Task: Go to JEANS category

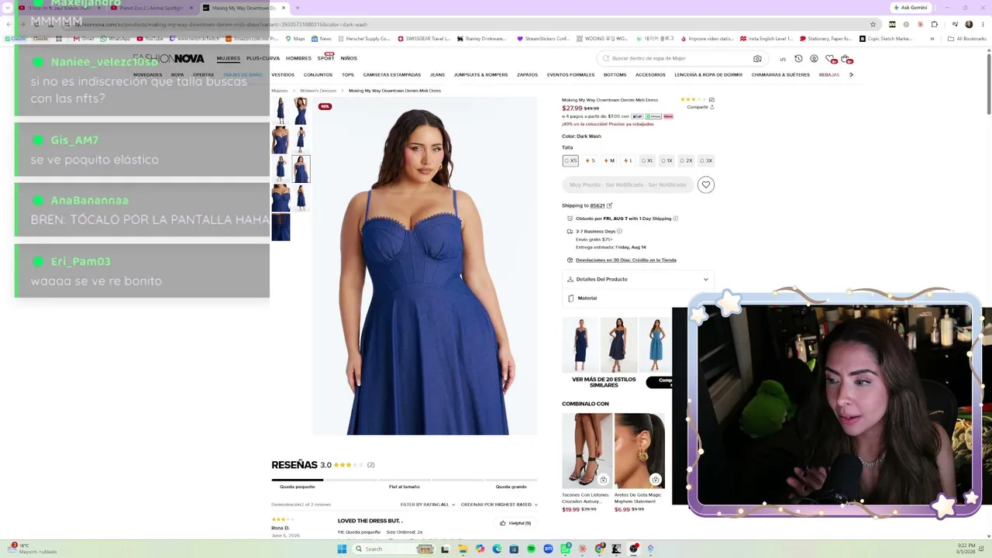Action: (x=437, y=75)
